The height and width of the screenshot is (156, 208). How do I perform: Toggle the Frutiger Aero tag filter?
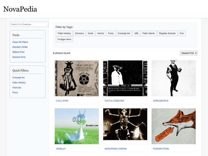click(x=64, y=39)
